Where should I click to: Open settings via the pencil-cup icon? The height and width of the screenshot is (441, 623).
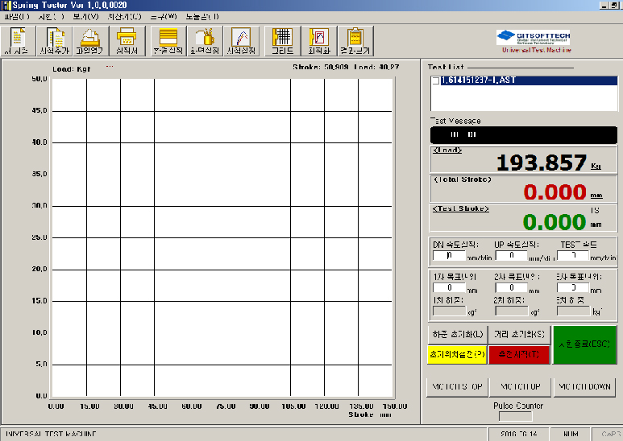205,41
